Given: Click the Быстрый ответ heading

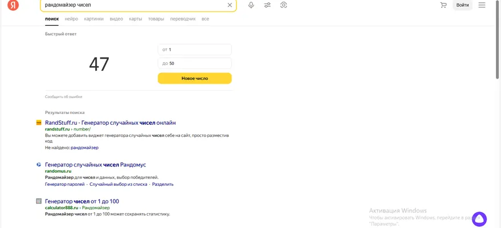Looking at the screenshot, I should pos(61,34).
